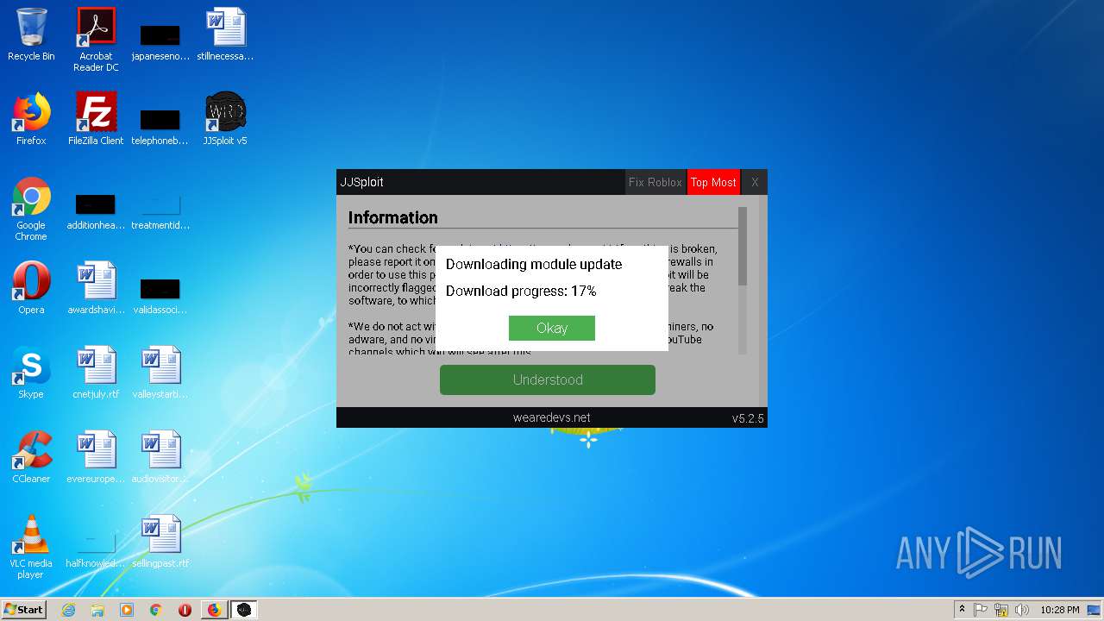Open the volume tray icon
This screenshot has width=1104, height=621.
1022,610
